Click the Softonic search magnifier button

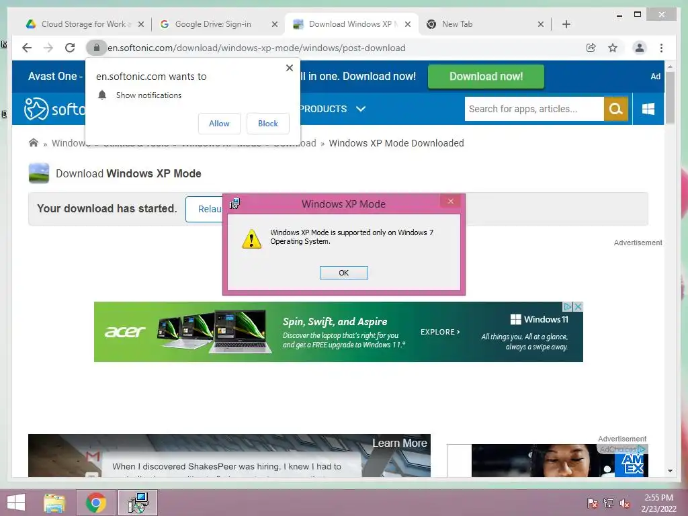pyautogui.click(x=616, y=109)
